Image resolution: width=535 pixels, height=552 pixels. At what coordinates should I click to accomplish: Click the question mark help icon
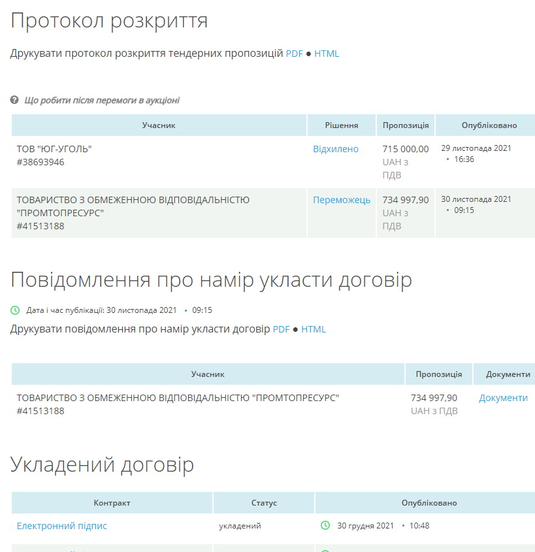(x=14, y=101)
